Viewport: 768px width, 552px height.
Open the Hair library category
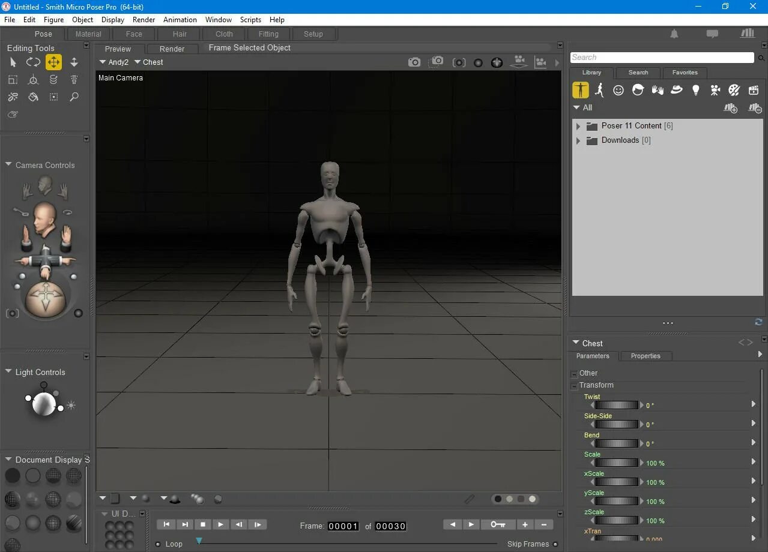coord(638,90)
